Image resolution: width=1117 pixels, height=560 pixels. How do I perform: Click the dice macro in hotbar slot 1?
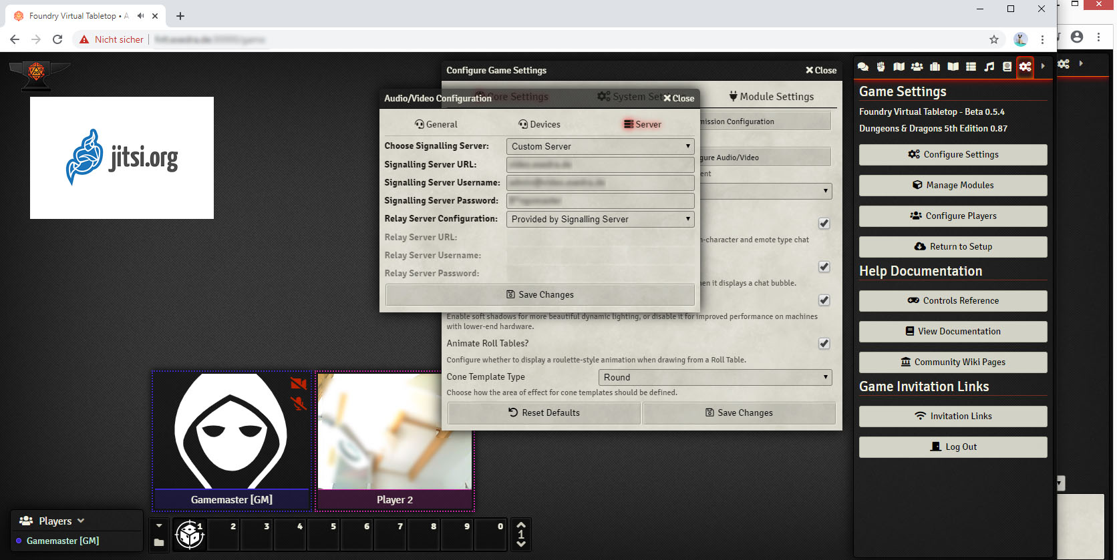coord(190,535)
